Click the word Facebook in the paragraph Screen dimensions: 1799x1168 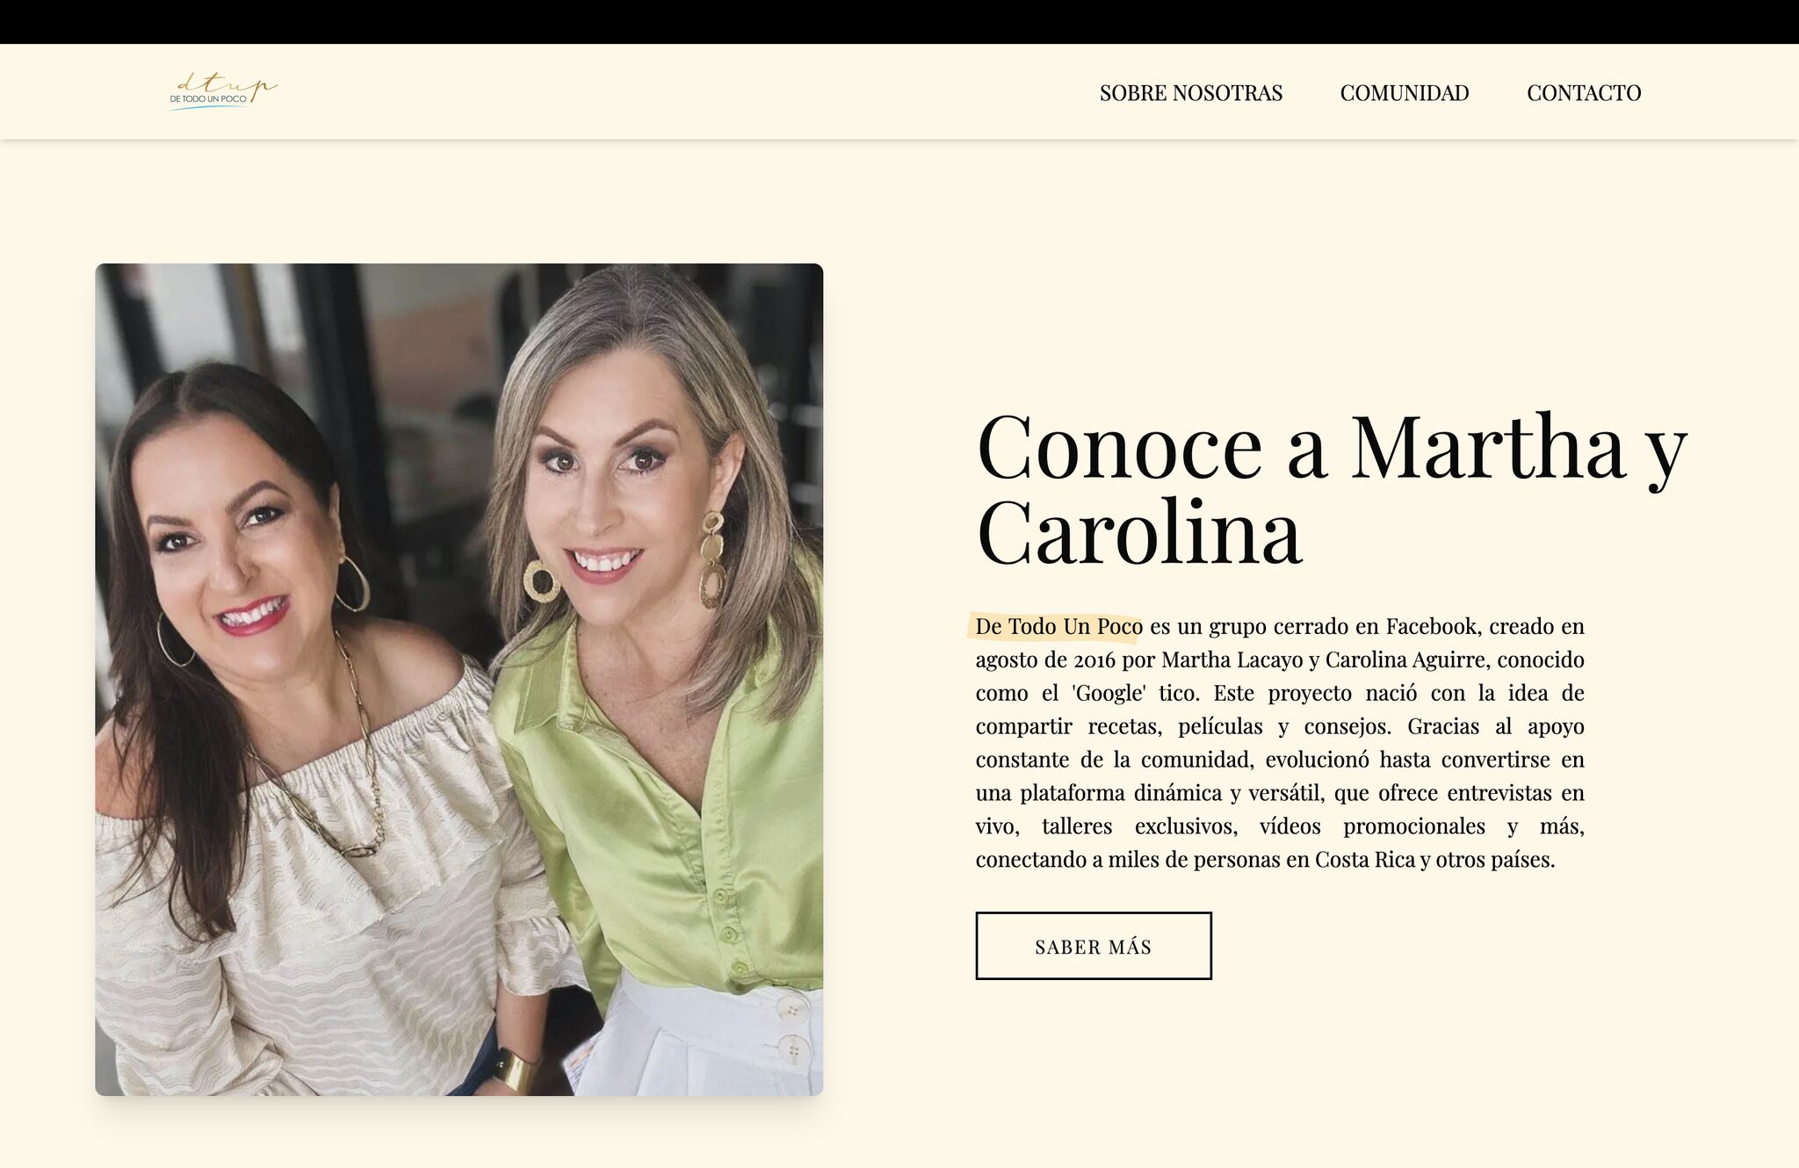[x=1434, y=626]
